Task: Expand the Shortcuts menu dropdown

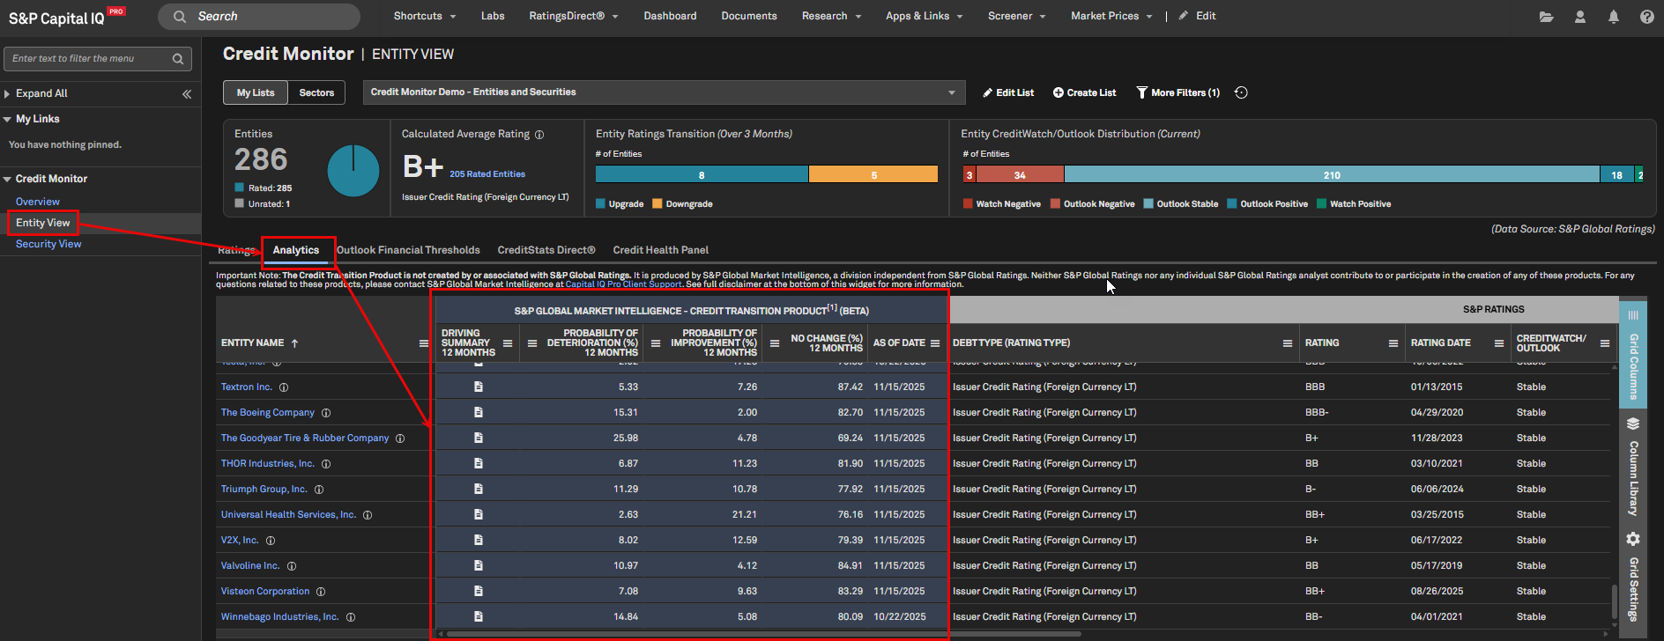Action: pyautogui.click(x=424, y=16)
